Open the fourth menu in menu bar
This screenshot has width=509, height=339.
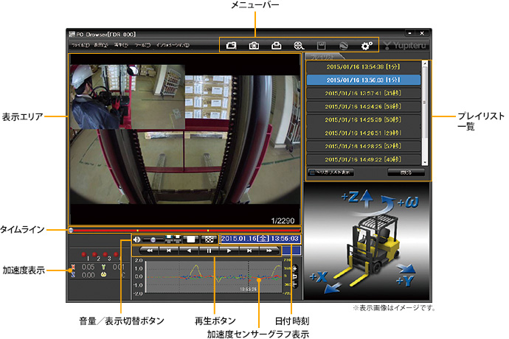tap(142, 46)
